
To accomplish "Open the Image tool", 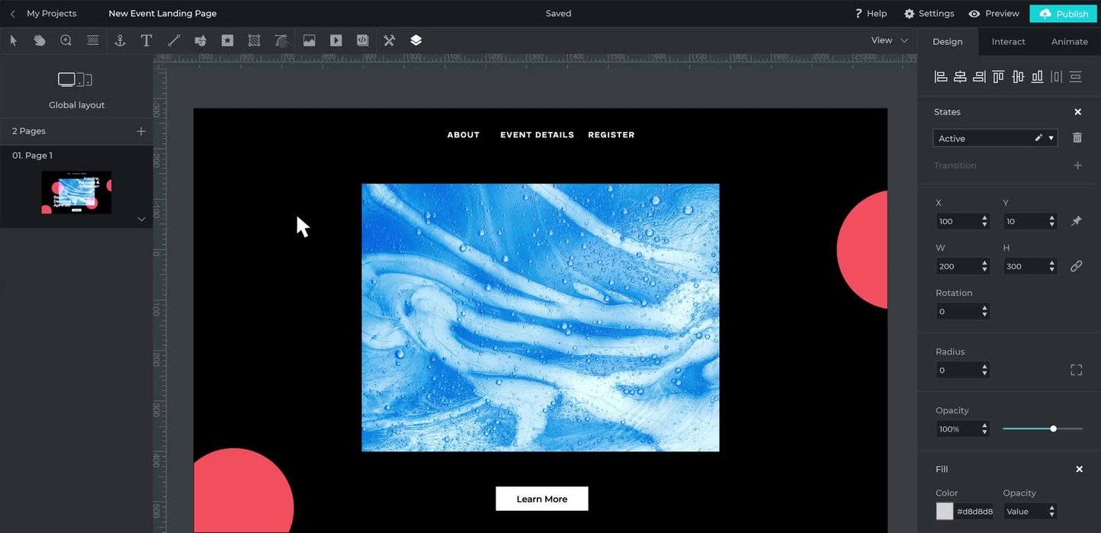I will (x=309, y=40).
